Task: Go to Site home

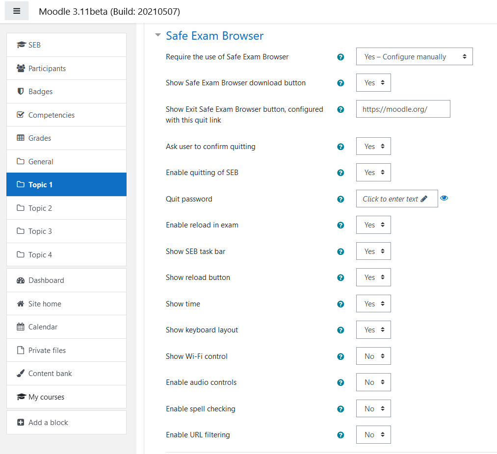Action: coord(66,304)
